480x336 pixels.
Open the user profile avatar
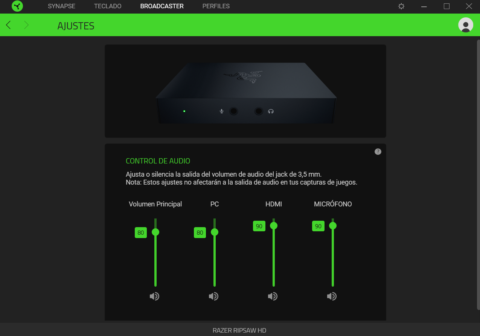coord(466,25)
